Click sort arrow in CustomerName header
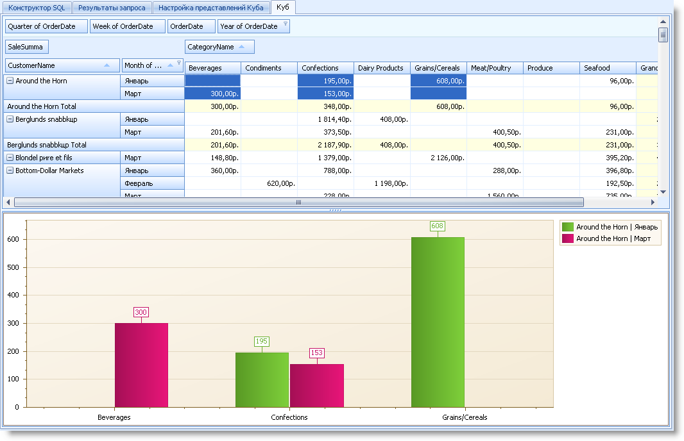 coord(107,65)
